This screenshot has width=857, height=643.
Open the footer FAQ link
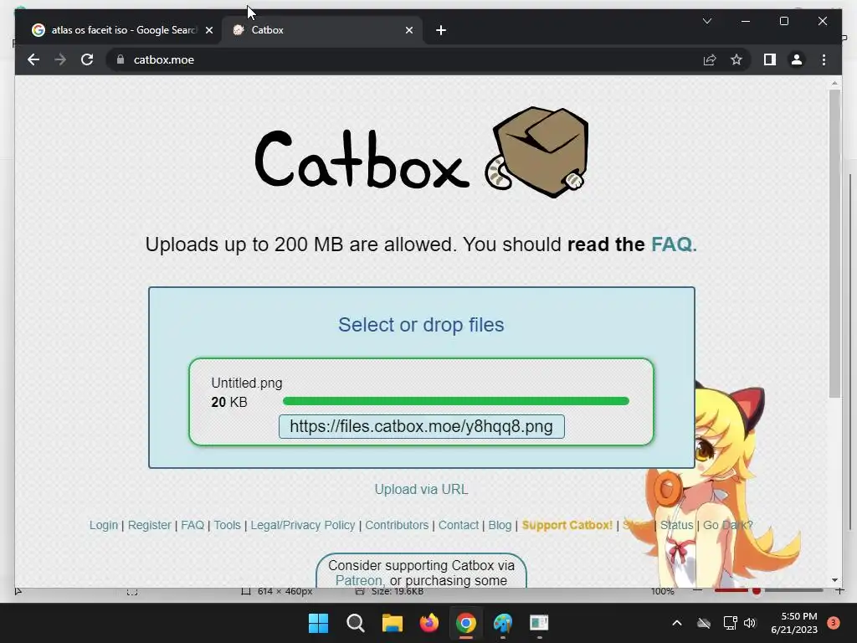(x=192, y=525)
